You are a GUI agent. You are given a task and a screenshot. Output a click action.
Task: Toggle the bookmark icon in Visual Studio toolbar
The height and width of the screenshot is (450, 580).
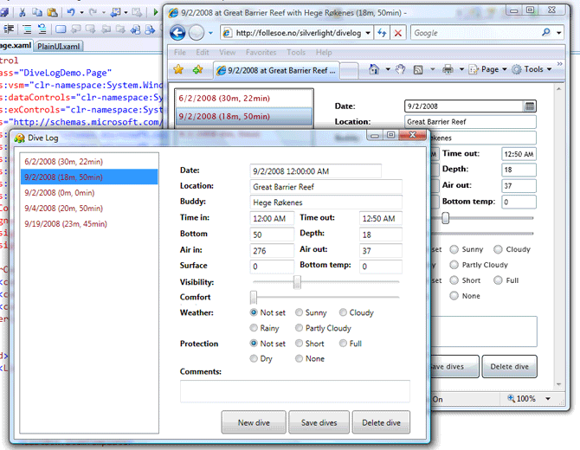61,29
